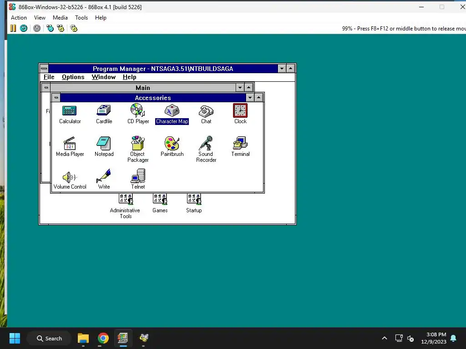This screenshot has width=466, height=349.
Task: Open Program Manager control-menu box
Action: coord(44,69)
